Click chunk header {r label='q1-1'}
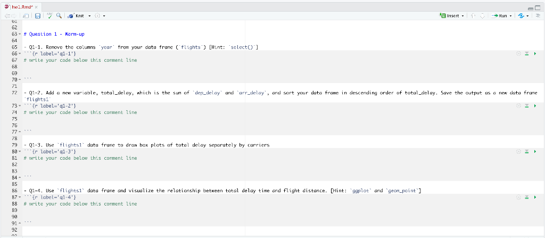The width and height of the screenshot is (545, 238). pos(49,54)
